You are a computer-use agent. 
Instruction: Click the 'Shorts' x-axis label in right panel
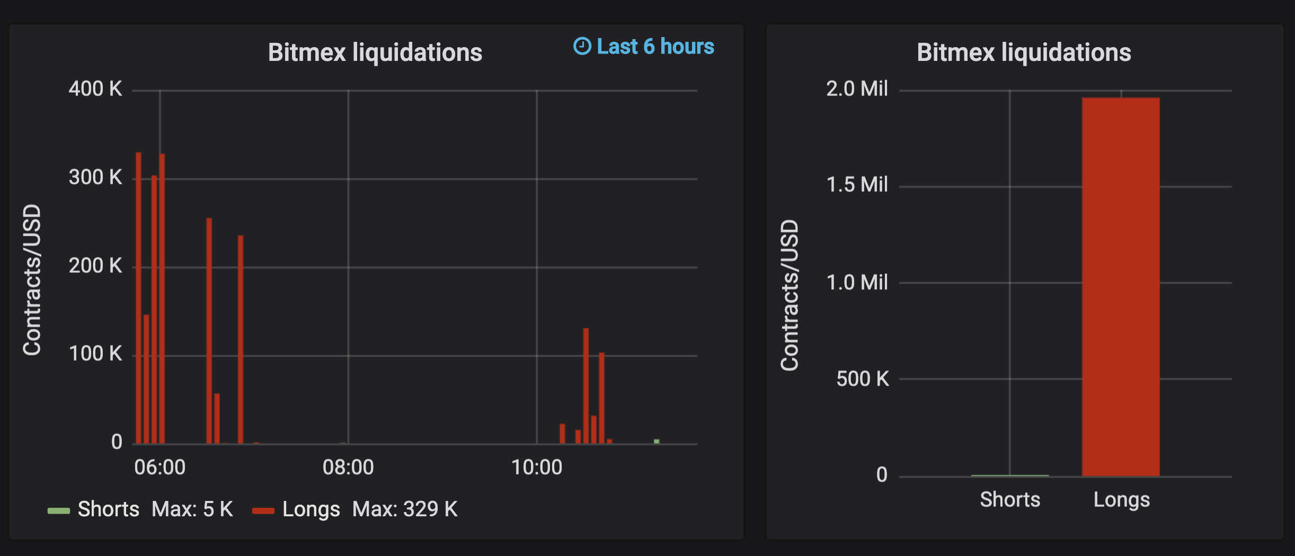[1010, 499]
